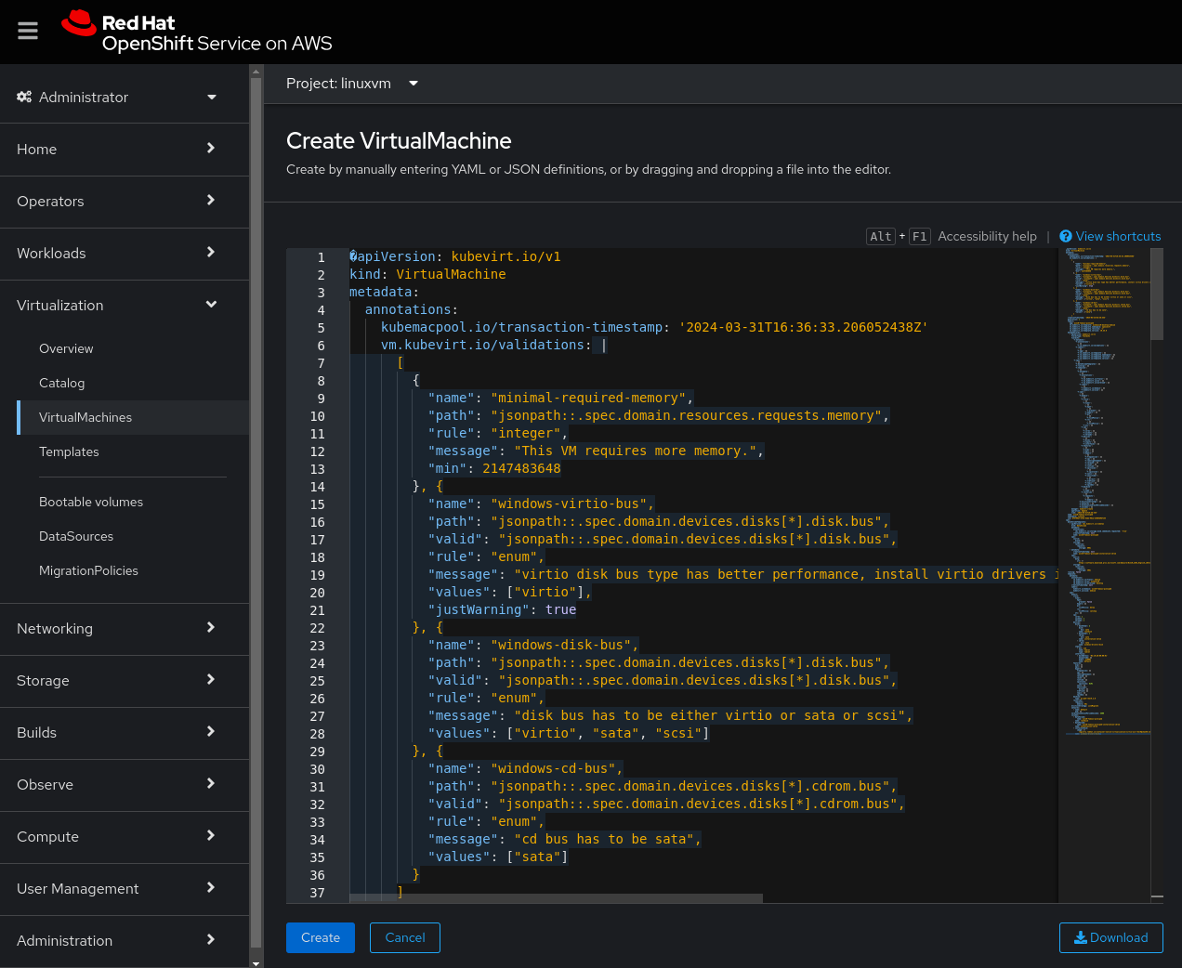Expand the Operators navigation section
The height and width of the screenshot is (968, 1182).
[125, 202]
